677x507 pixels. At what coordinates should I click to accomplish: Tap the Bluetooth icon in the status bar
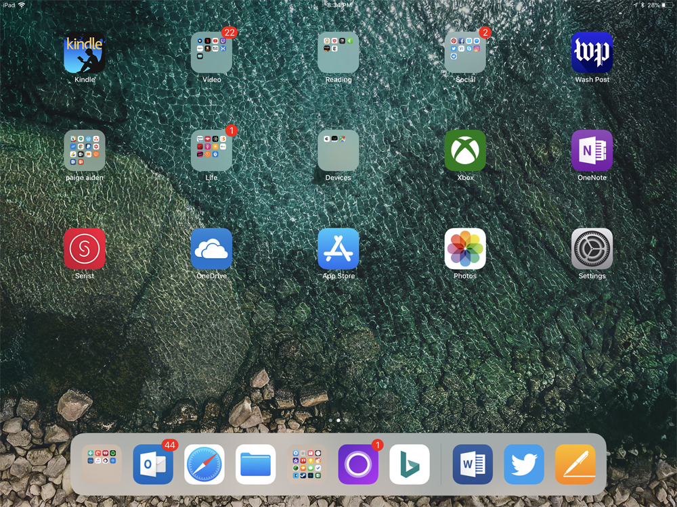click(x=642, y=5)
